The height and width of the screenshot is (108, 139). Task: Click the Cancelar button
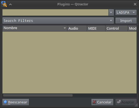pyautogui.click(x=102, y=102)
